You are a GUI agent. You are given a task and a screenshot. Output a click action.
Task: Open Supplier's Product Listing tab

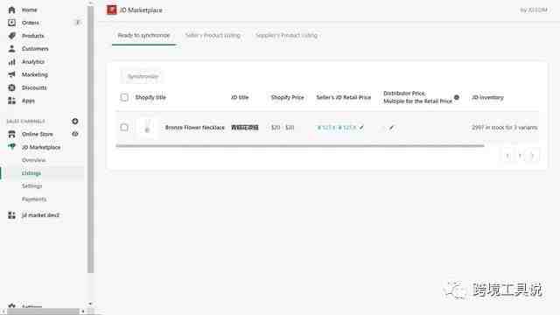tap(286, 35)
